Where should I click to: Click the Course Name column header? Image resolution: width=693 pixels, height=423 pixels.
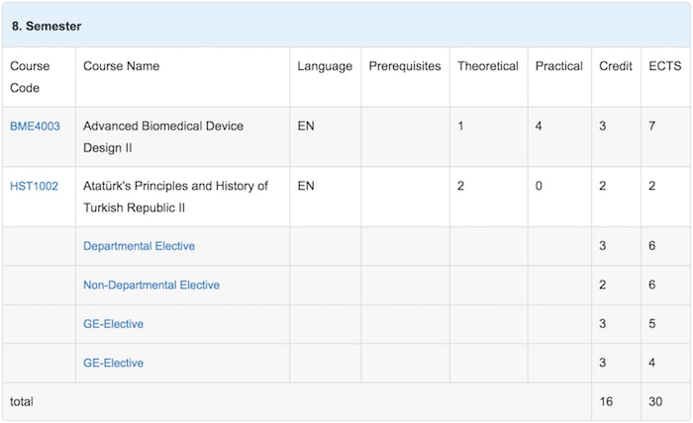tap(121, 66)
